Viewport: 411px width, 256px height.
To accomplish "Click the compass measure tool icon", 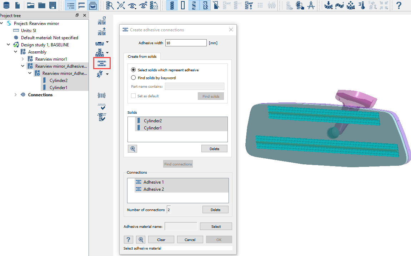I will click(x=311, y=5).
